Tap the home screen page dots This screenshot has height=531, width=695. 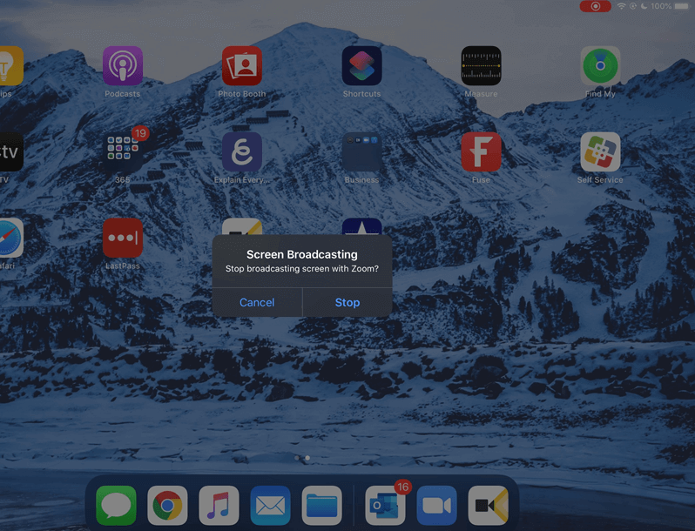click(x=302, y=458)
